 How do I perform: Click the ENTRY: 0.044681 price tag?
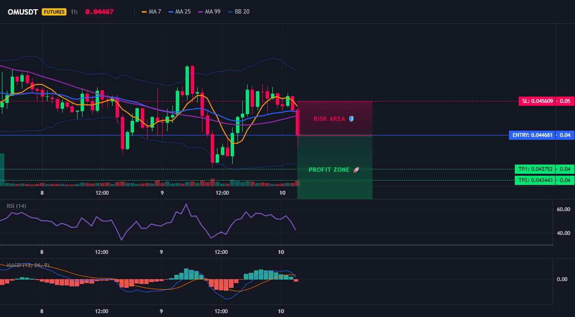[x=532, y=135]
